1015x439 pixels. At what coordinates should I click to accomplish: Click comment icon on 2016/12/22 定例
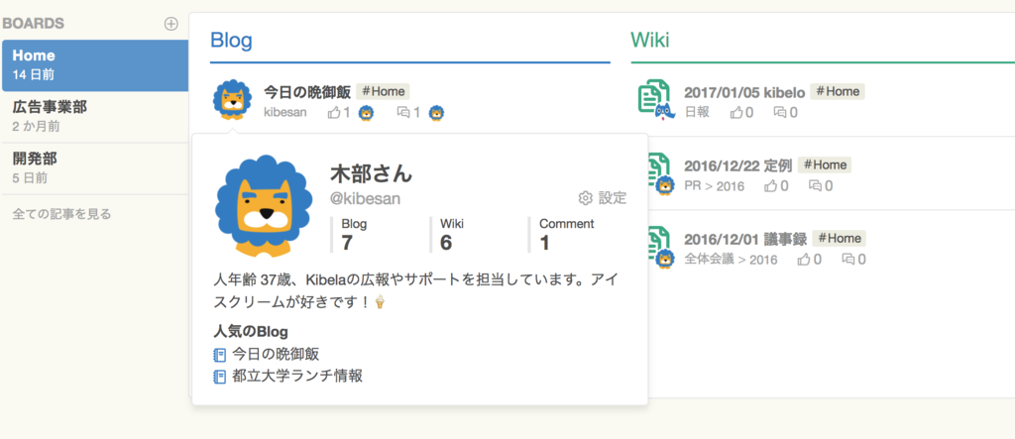coord(816,186)
